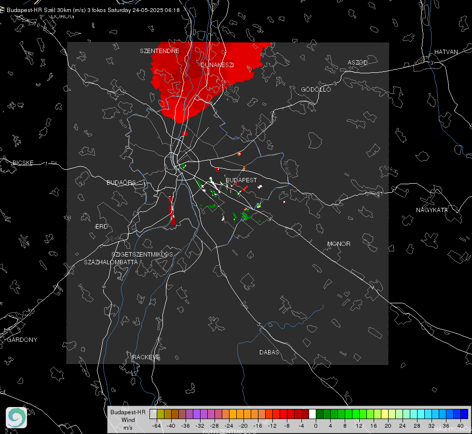This screenshot has height=434, width=472.
Task: Click the BUDAÖRS city label
Action: [121, 182]
